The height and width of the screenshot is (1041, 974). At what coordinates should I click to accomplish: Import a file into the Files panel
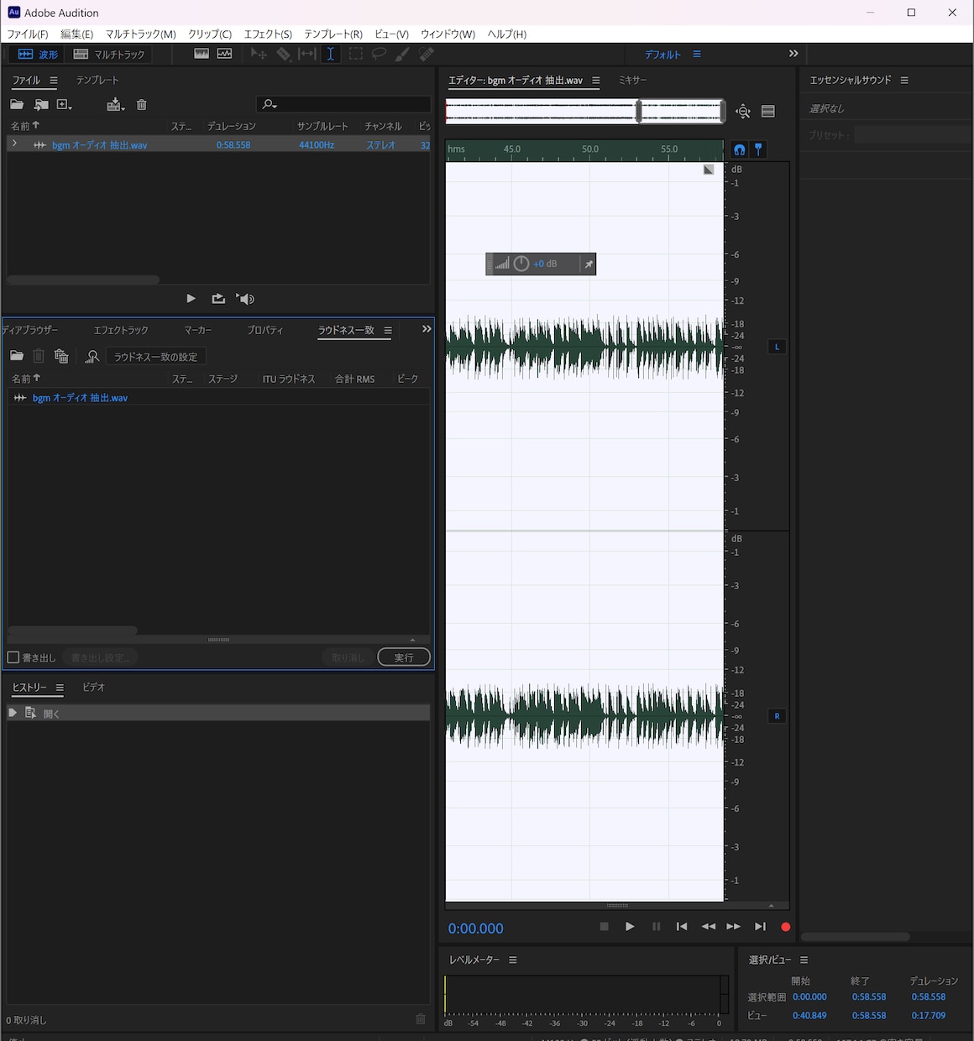pos(41,104)
